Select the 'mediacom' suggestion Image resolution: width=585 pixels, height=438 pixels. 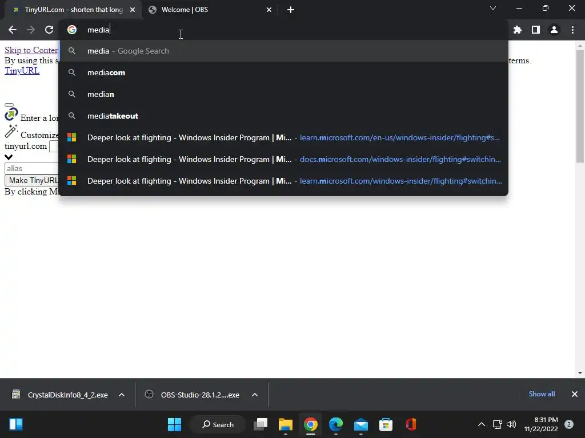[x=283, y=72]
